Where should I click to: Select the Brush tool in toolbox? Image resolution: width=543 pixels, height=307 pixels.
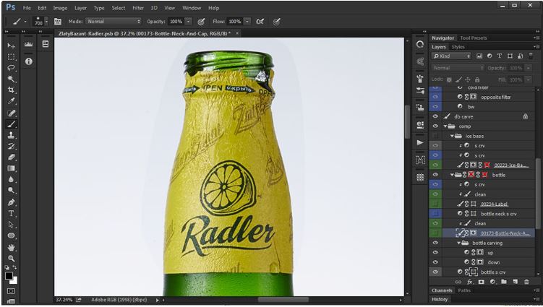pos(11,124)
